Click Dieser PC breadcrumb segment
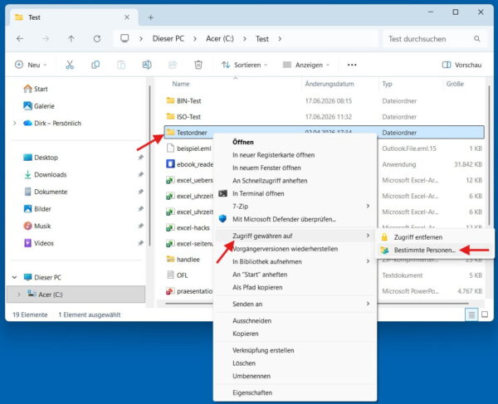Screen dimensions: 498x404 click(x=168, y=39)
